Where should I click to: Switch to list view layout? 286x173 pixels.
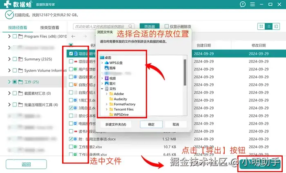click(269, 27)
